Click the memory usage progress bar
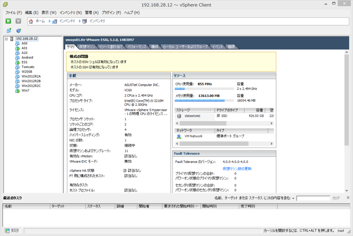The image size is (353, 236). pyautogui.click(x=204, y=100)
